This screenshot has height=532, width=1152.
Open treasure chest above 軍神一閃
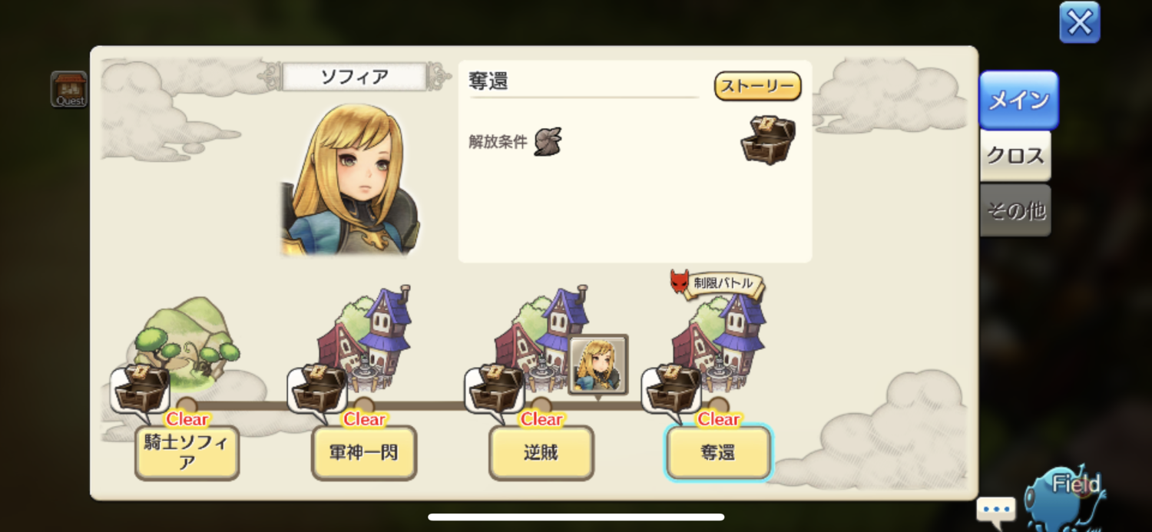pyautogui.click(x=319, y=389)
